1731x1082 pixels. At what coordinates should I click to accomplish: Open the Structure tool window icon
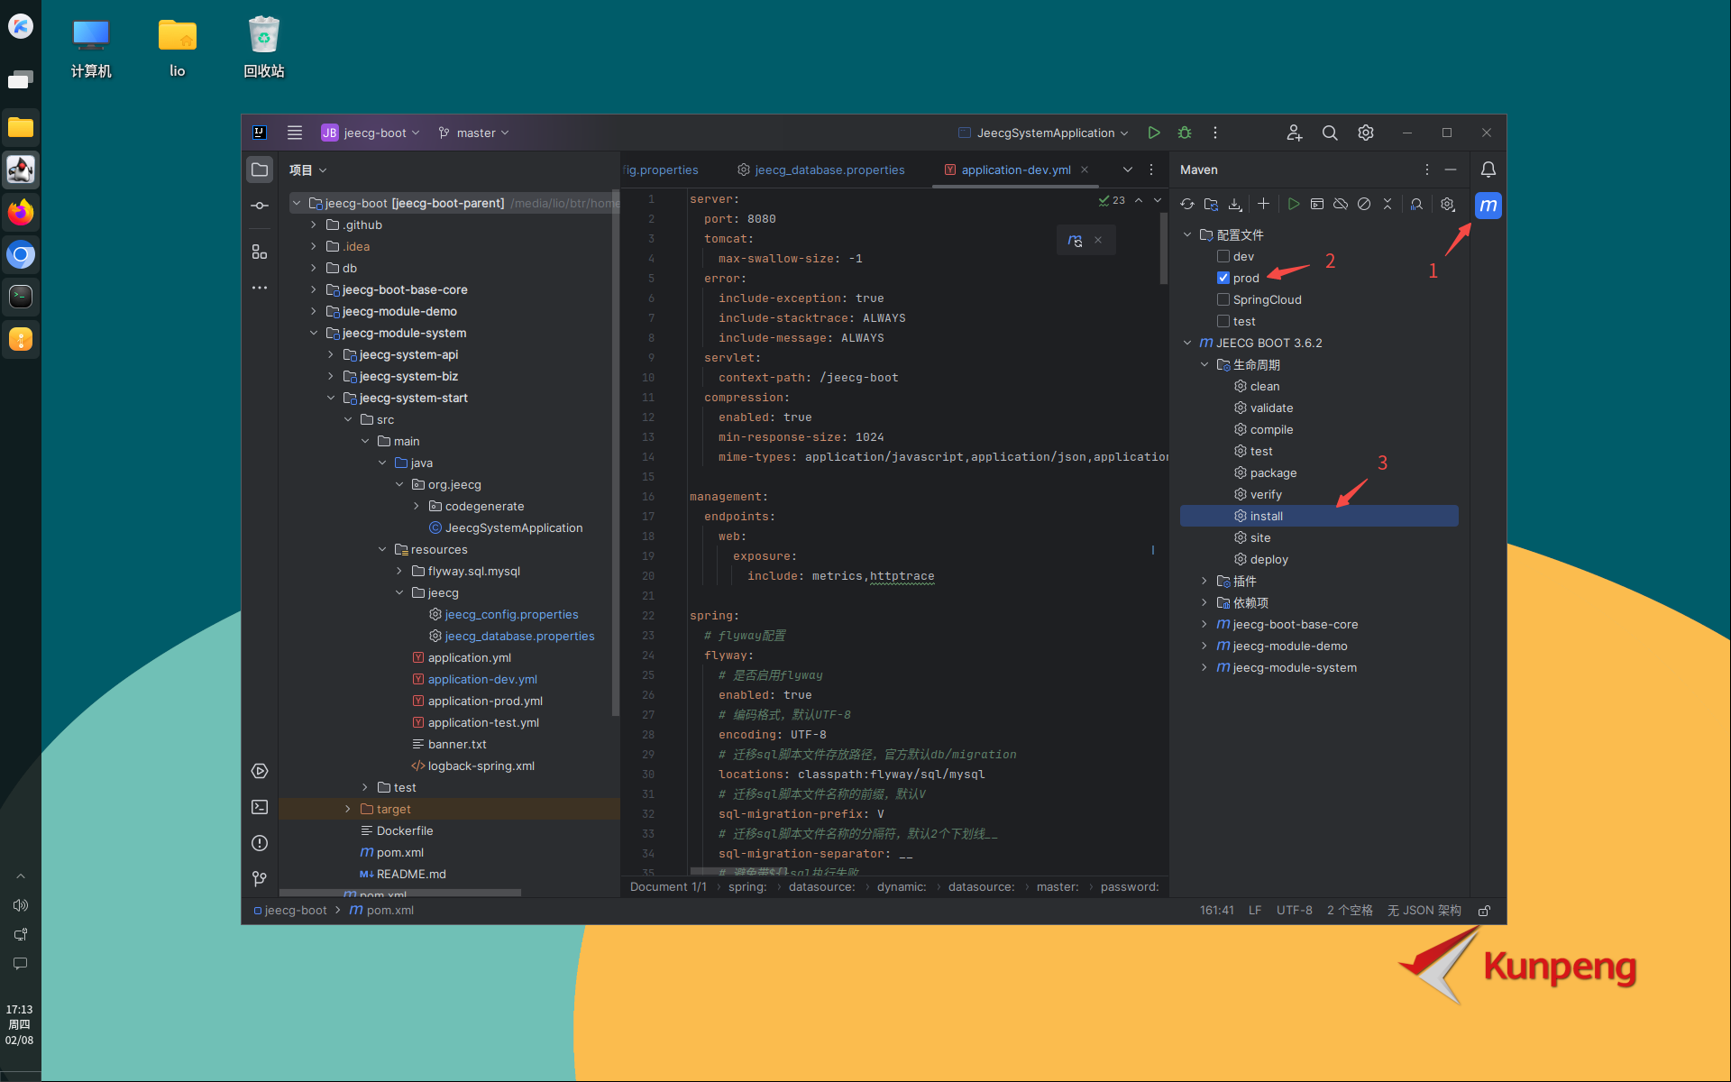(x=260, y=252)
